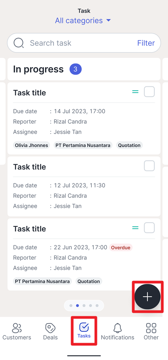Click the magnifier search icon
Image resolution: width=168 pixels, height=360 pixels.
pyautogui.click(x=19, y=43)
